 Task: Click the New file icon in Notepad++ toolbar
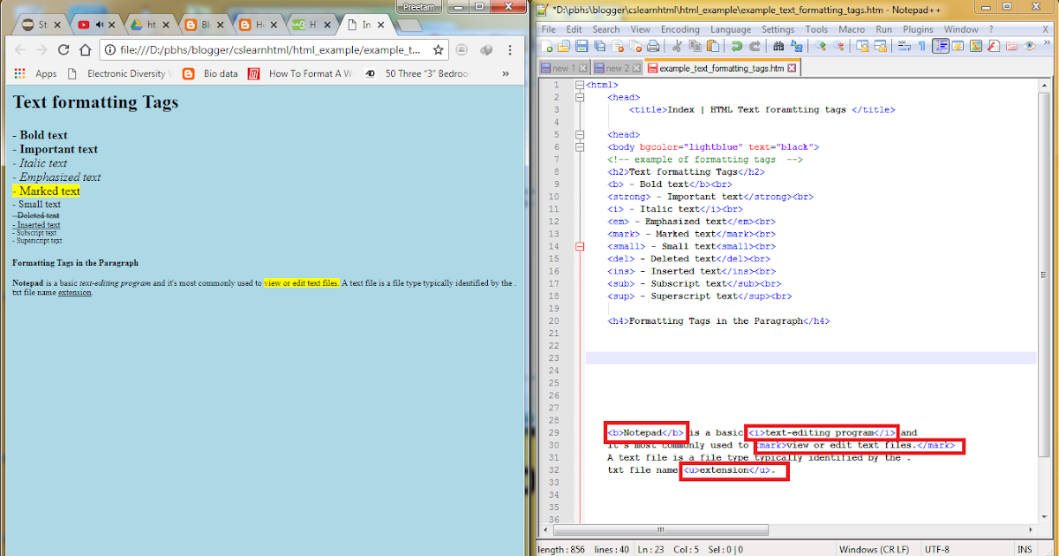point(546,46)
